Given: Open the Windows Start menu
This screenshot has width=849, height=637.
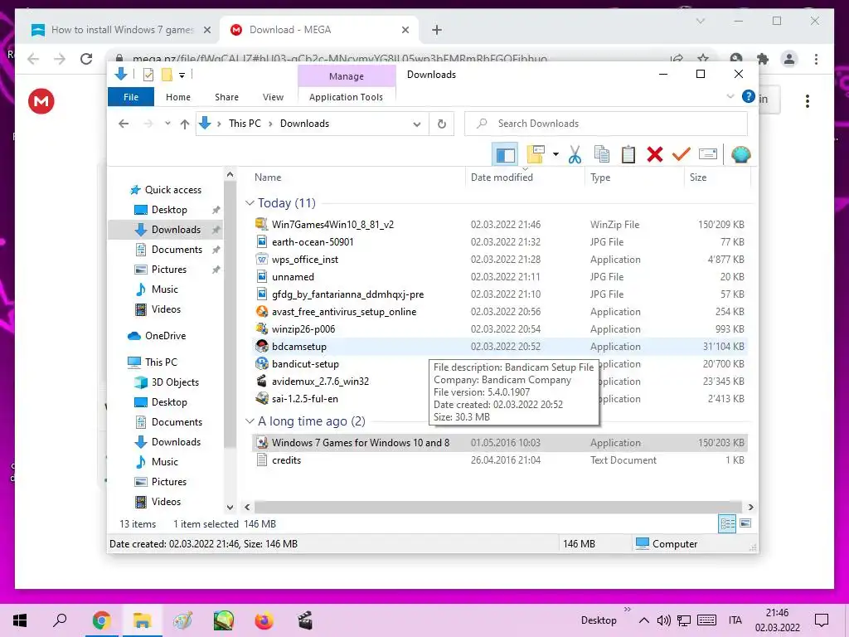Looking at the screenshot, I should click(20, 620).
